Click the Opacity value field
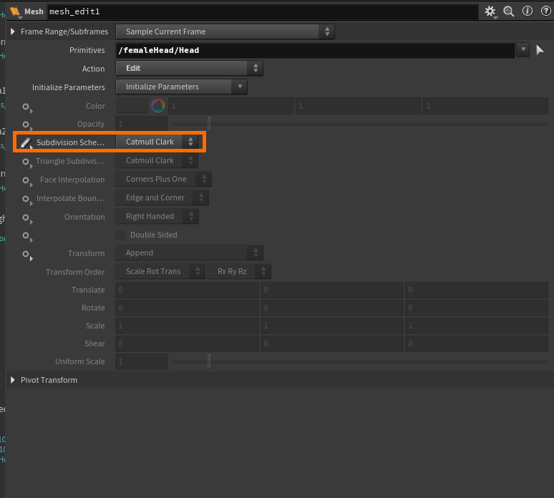The height and width of the screenshot is (498, 554). [142, 124]
